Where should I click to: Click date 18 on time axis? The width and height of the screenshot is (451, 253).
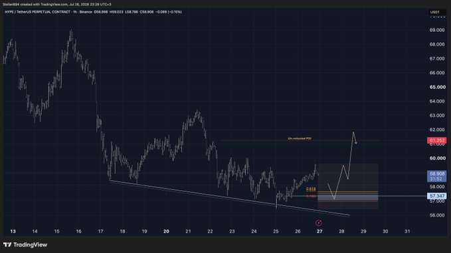[122, 231]
